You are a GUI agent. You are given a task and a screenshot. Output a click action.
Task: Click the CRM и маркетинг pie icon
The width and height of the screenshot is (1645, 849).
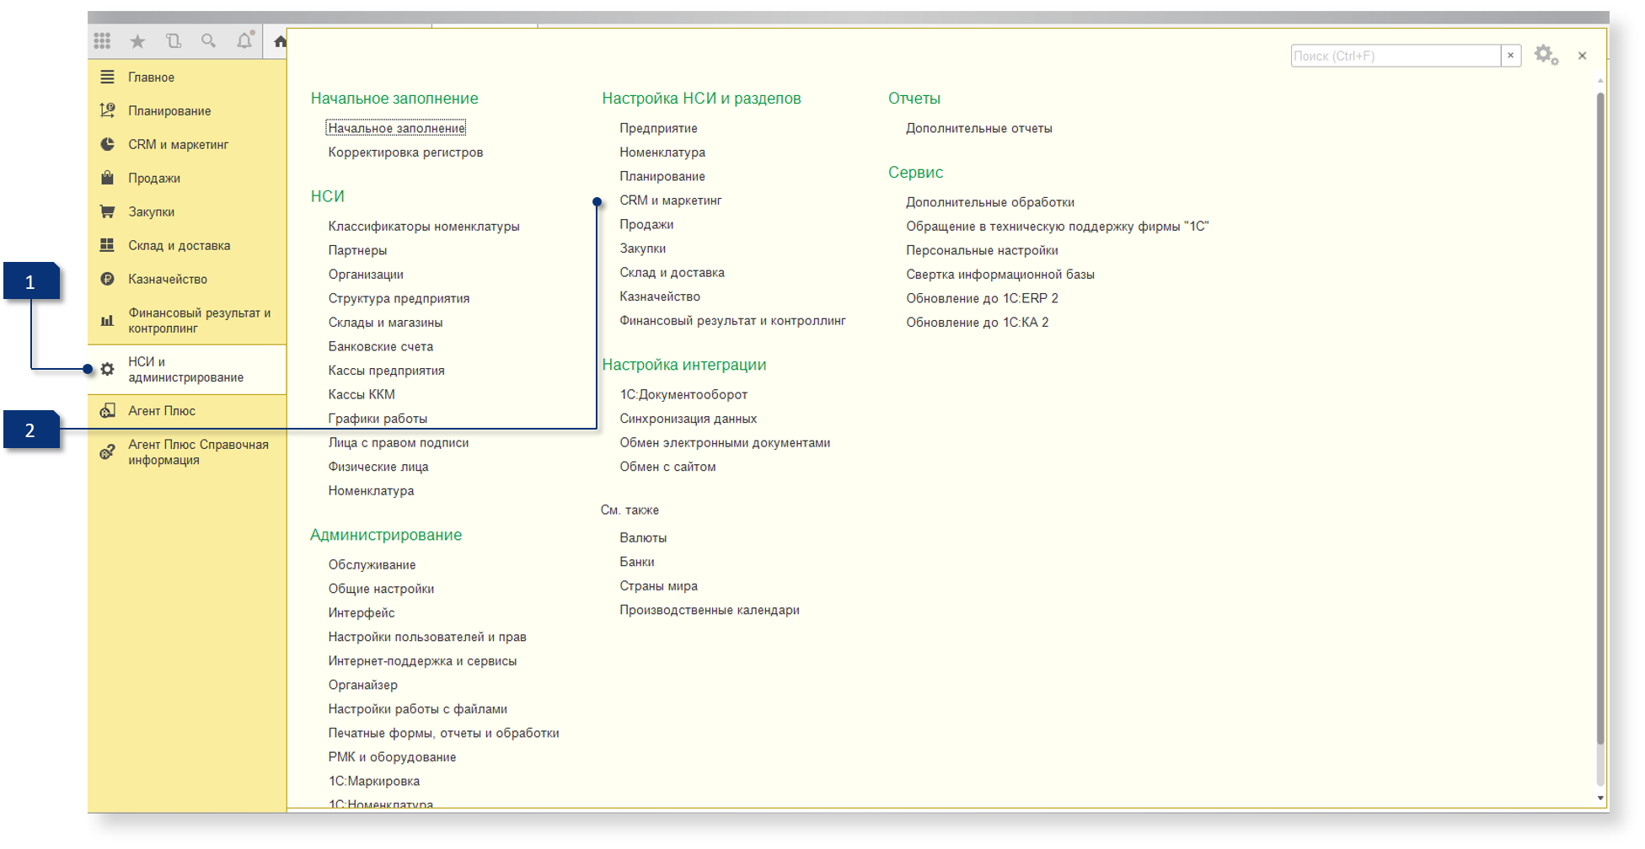(107, 144)
